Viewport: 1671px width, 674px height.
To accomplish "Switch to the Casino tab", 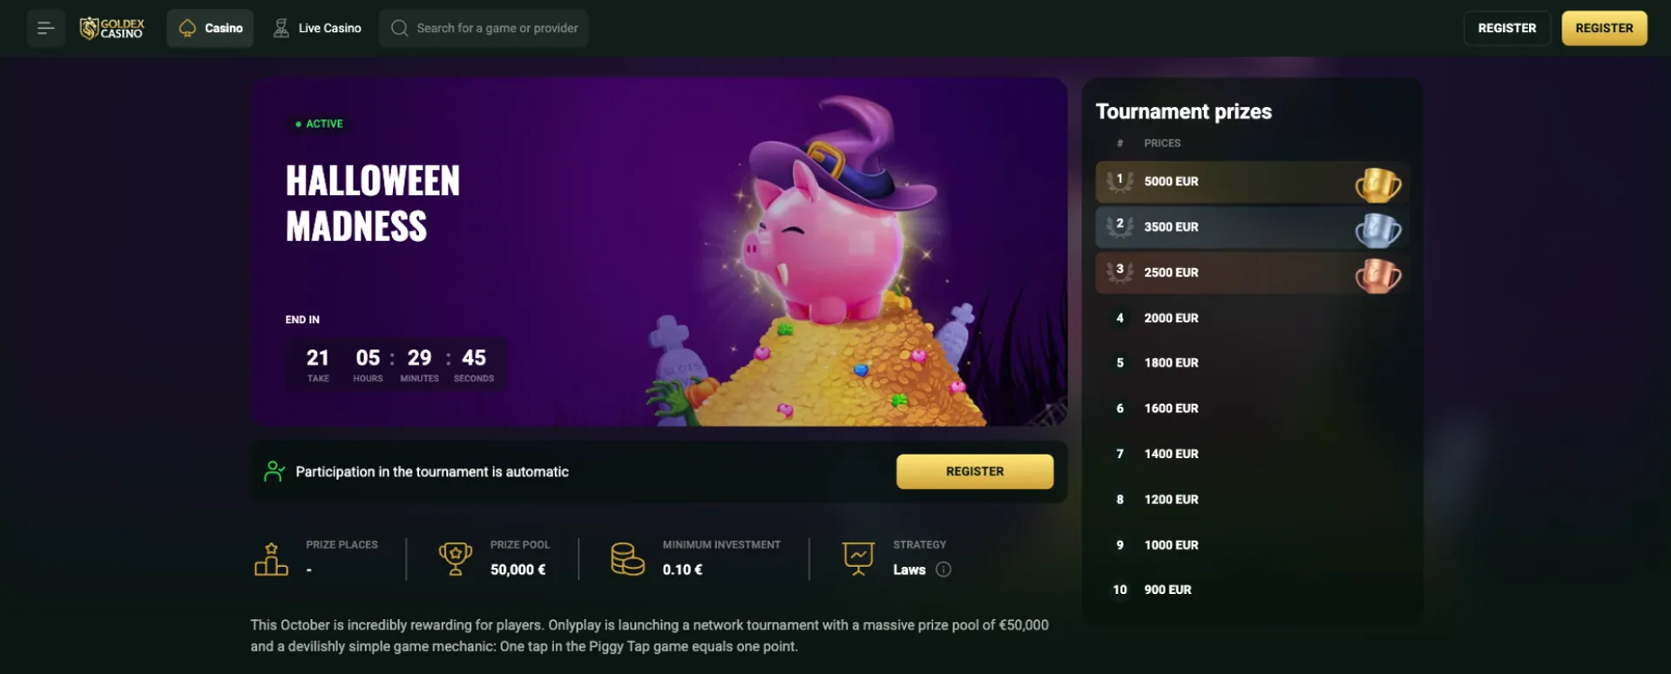I will click(210, 28).
